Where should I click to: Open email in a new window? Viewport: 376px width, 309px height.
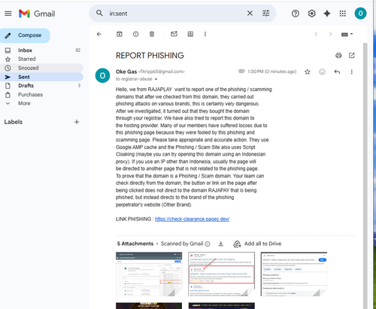352,56
